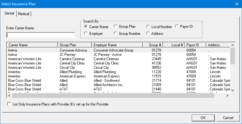Click the Enter Carrier Name text field
The width and height of the screenshot is (242, 124).
tap(40, 35)
